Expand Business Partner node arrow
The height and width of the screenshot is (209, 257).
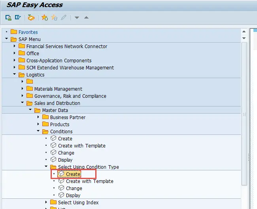tap(38, 117)
